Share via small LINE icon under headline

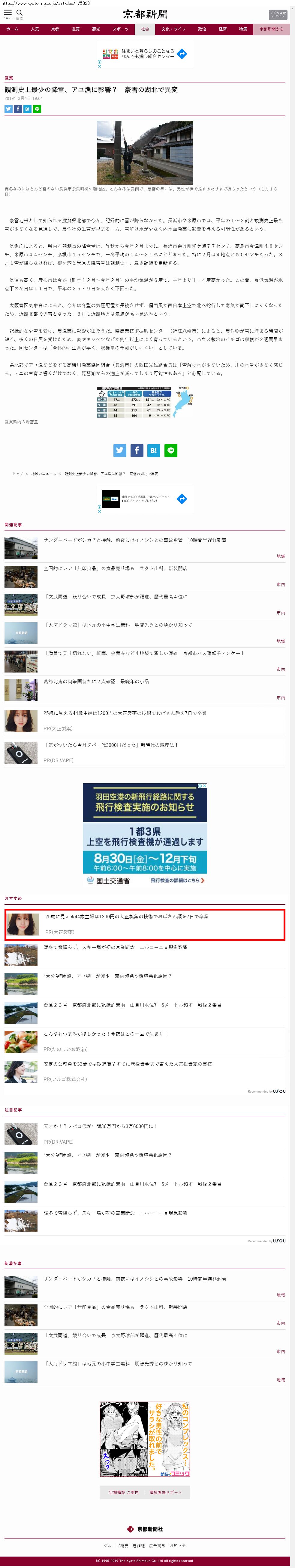point(37,109)
